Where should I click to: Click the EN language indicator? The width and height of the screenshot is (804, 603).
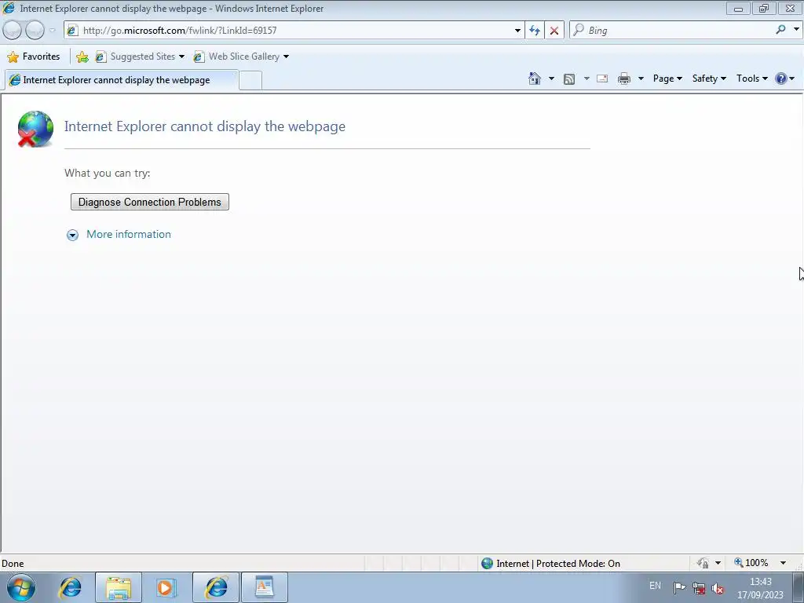(x=655, y=586)
